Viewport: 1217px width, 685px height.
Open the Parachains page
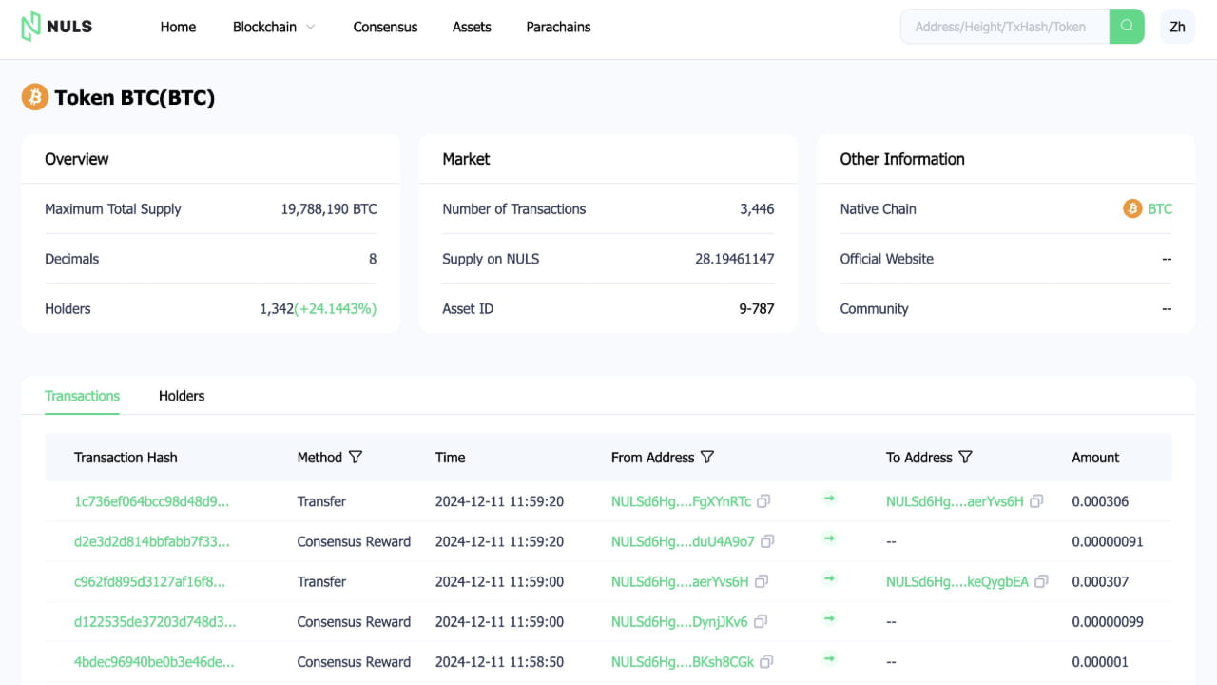pos(558,27)
